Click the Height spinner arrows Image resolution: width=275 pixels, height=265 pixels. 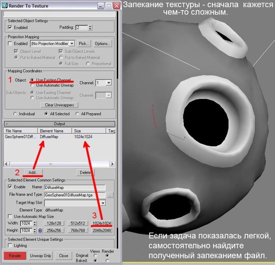[x=35, y=230]
